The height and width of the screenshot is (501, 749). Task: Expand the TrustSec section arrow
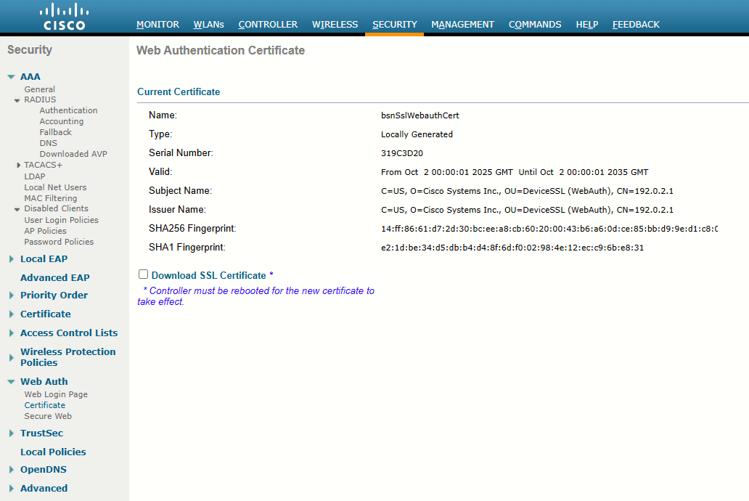(x=12, y=433)
